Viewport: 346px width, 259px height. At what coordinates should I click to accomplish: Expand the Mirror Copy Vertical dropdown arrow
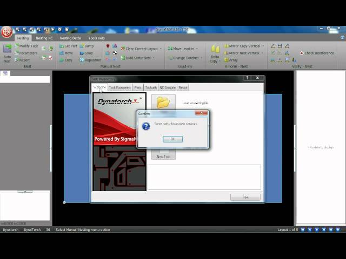pos(263,46)
